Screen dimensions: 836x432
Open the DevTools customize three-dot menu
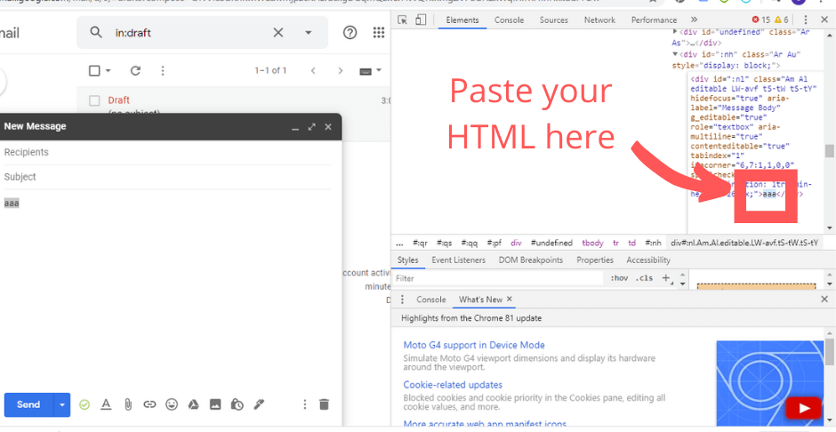tap(805, 20)
